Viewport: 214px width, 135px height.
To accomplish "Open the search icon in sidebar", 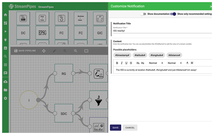I will tap(5, 56).
